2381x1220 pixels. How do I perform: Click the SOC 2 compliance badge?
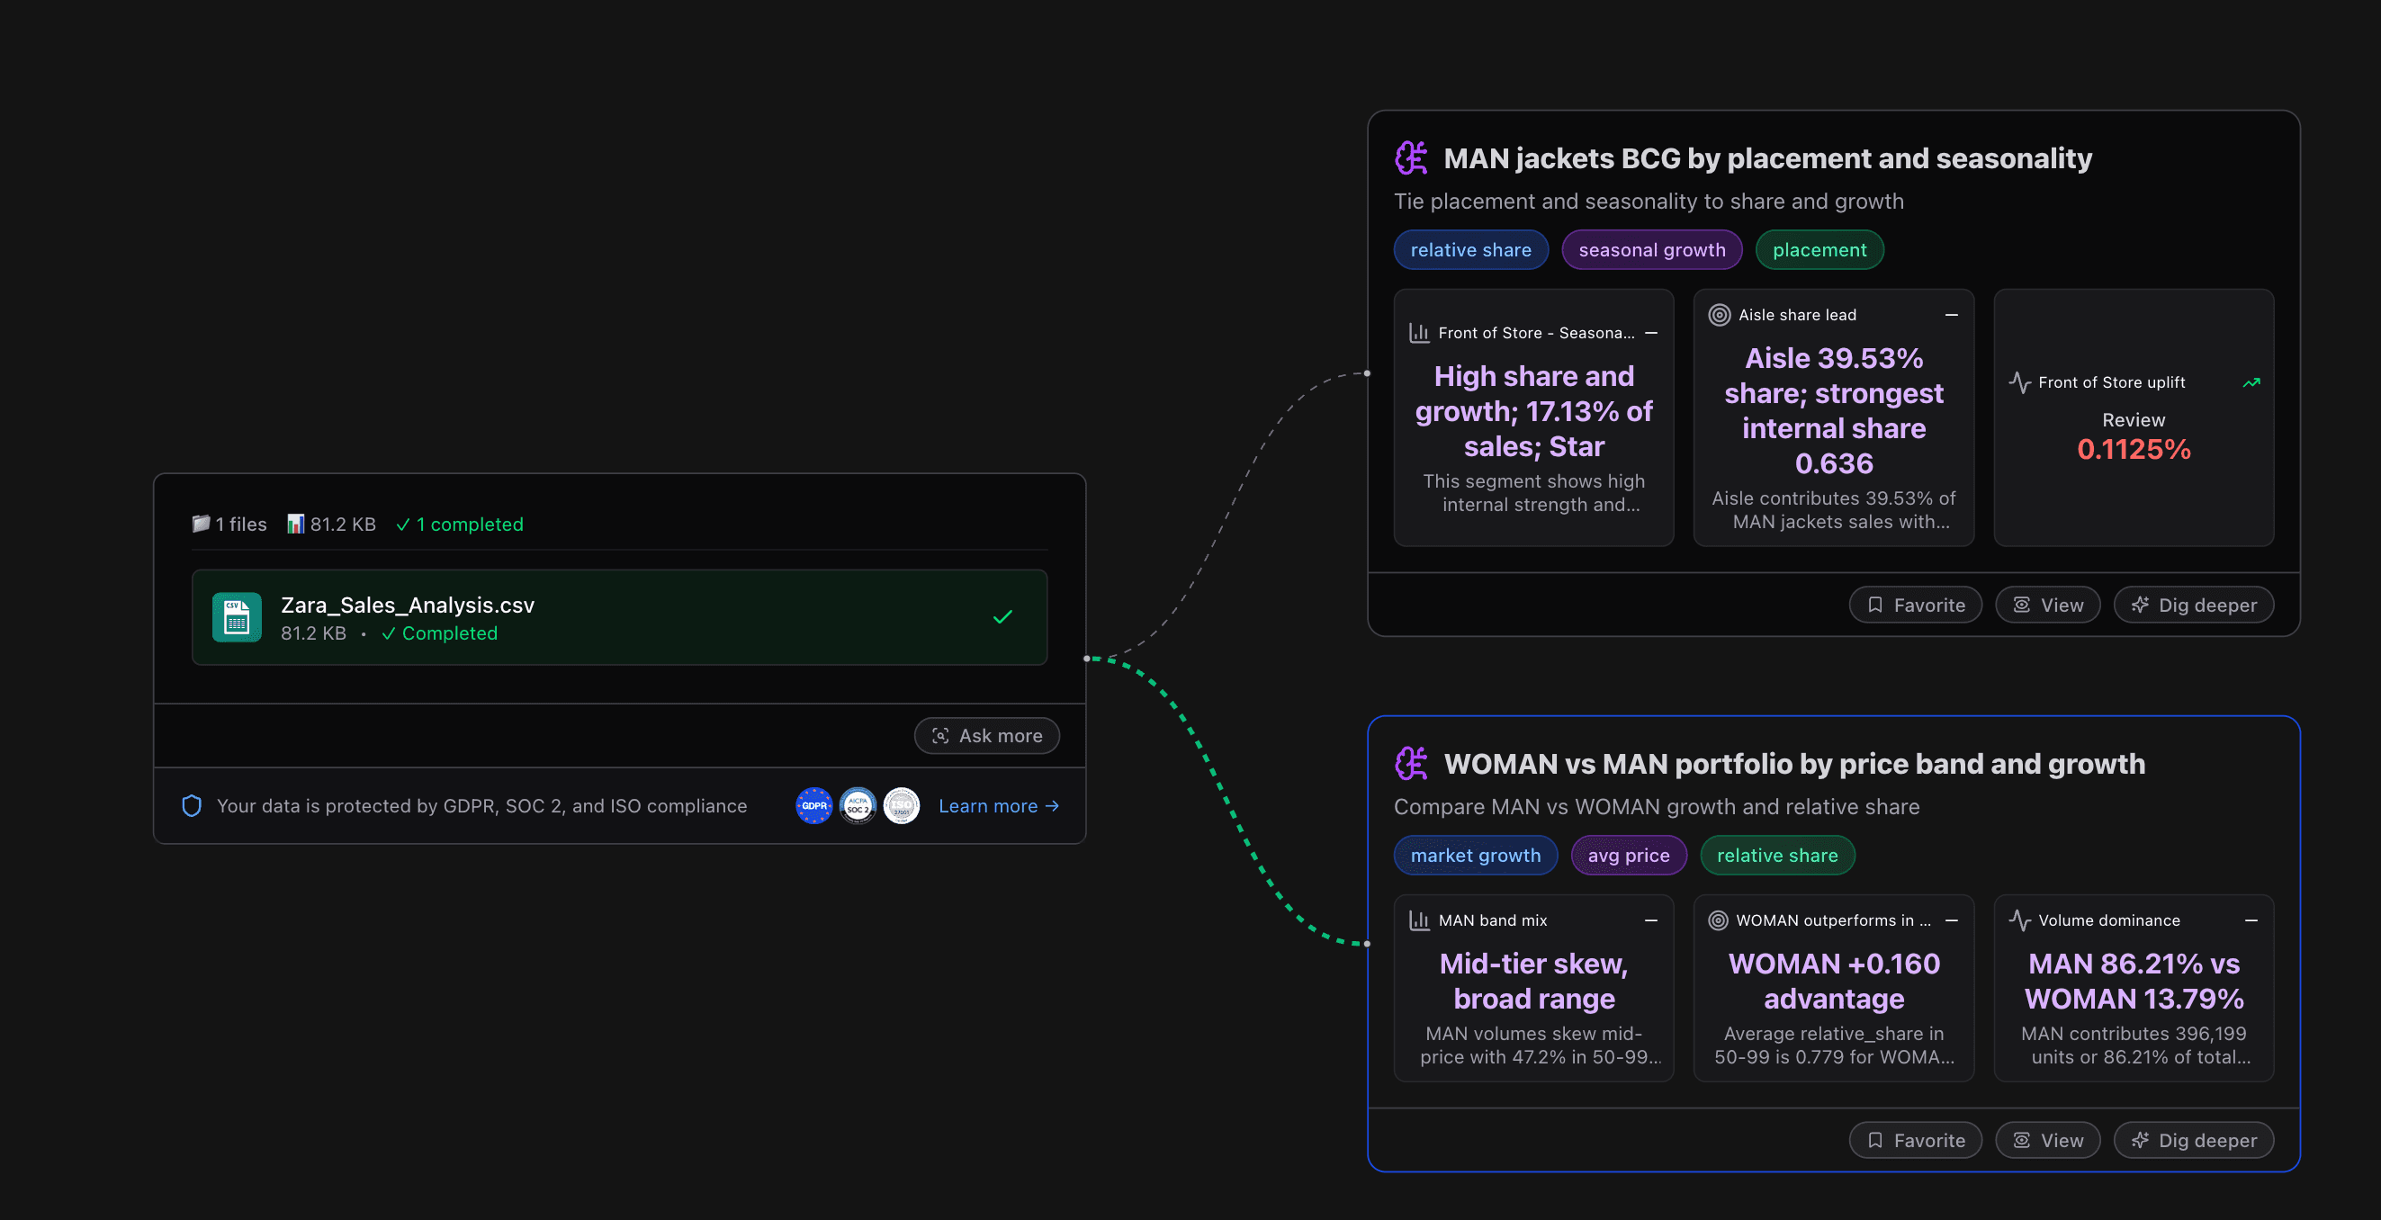tap(858, 806)
